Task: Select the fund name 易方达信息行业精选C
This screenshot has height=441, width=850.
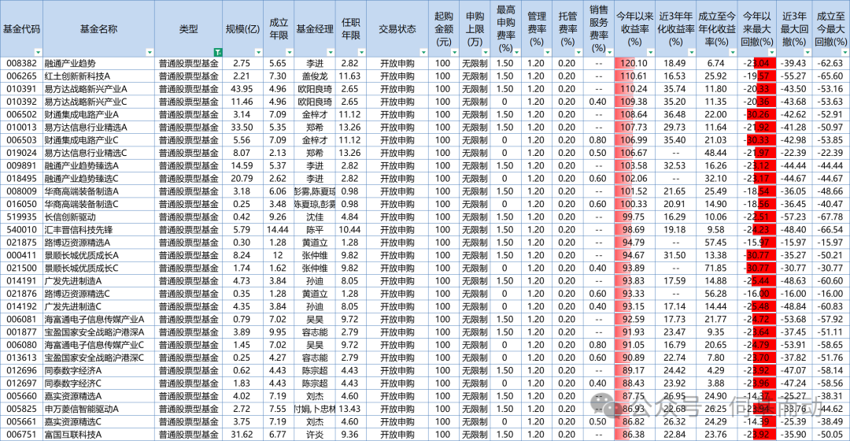Action: pyautogui.click(x=86, y=153)
